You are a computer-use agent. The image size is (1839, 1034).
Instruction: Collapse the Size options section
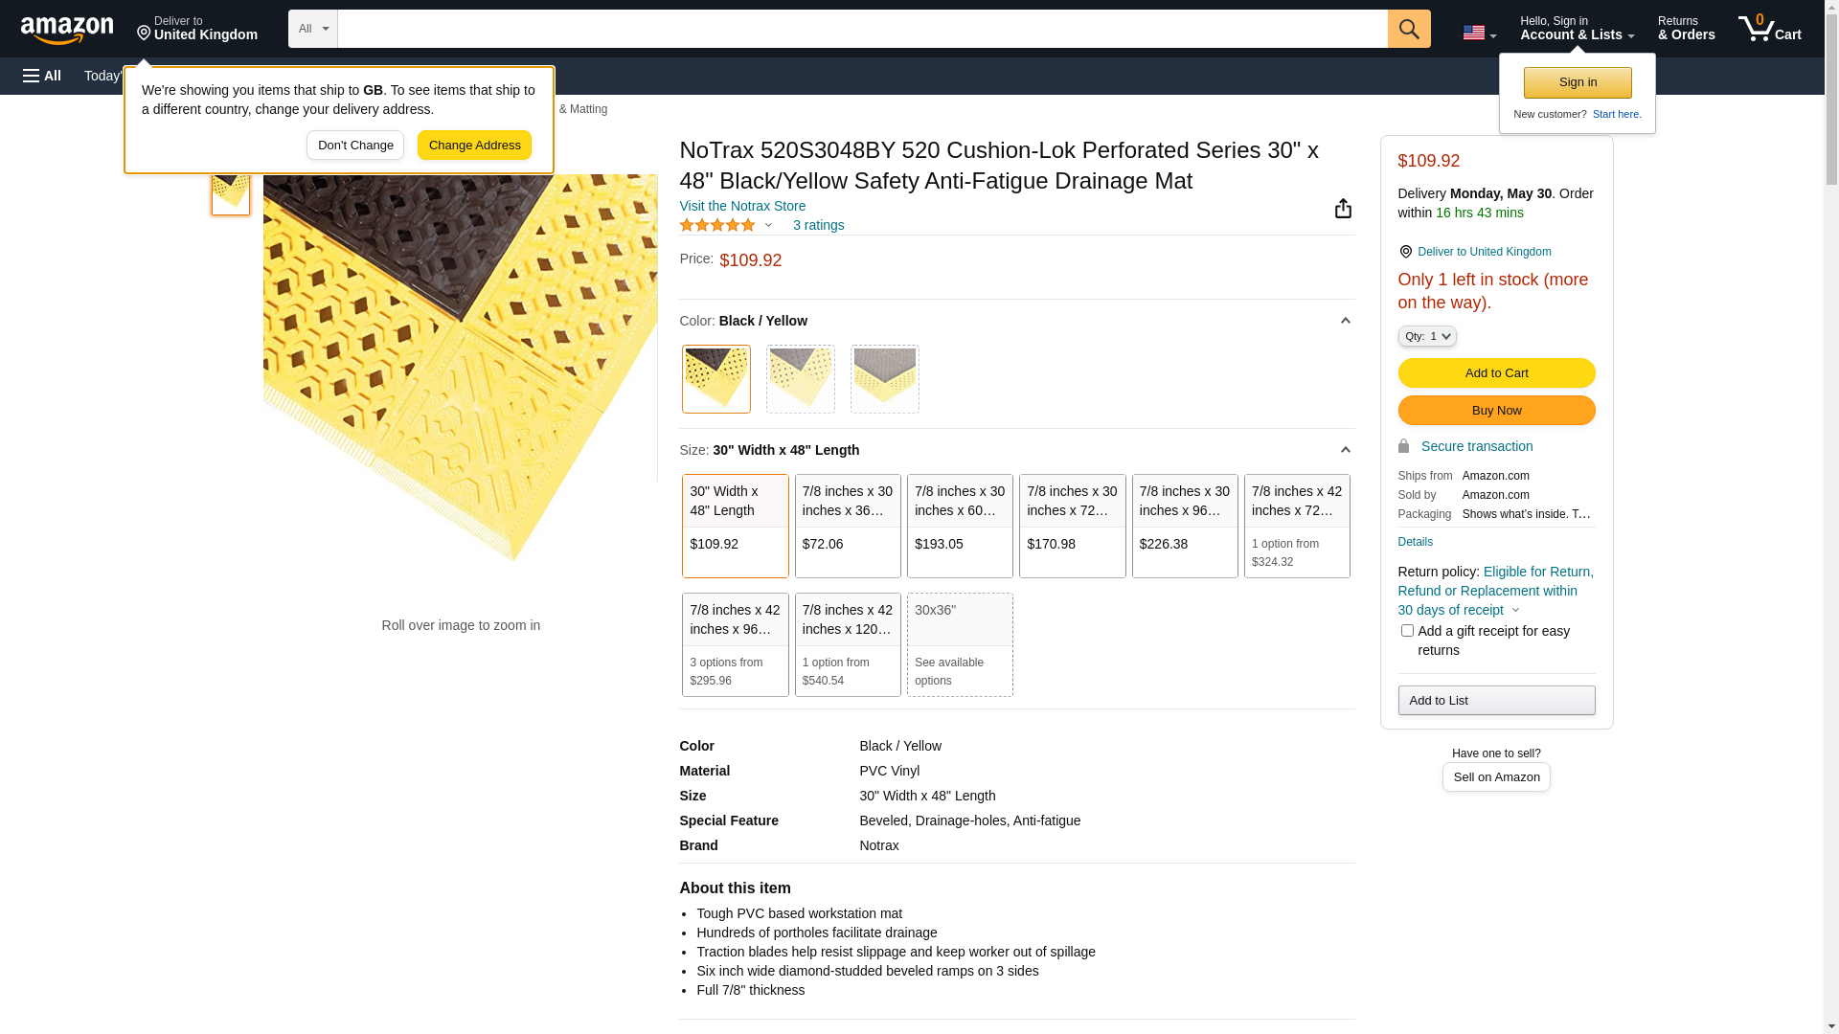(1345, 450)
